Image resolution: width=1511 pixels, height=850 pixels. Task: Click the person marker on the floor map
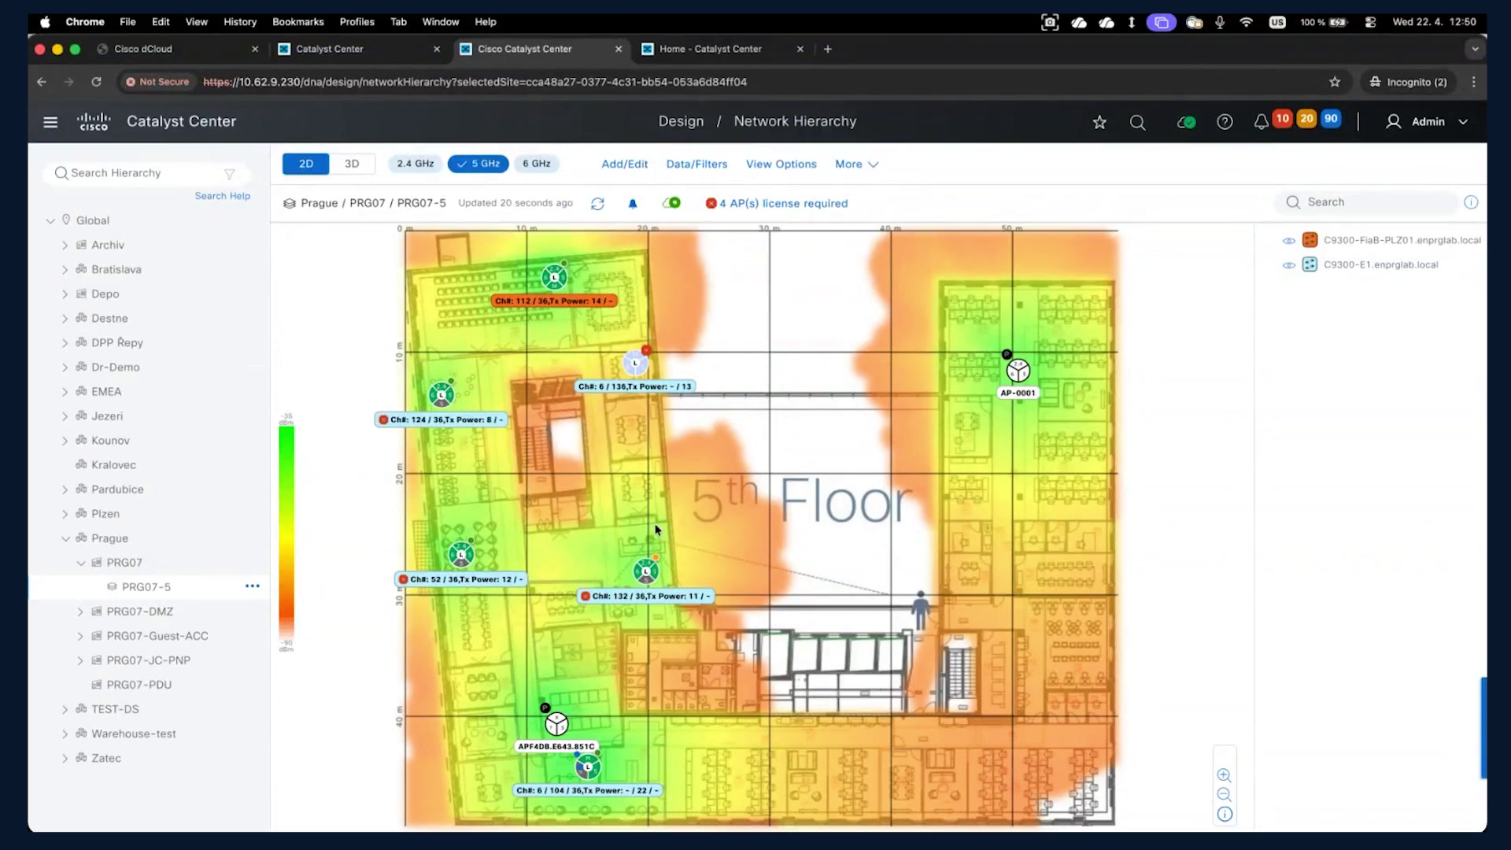(x=920, y=612)
